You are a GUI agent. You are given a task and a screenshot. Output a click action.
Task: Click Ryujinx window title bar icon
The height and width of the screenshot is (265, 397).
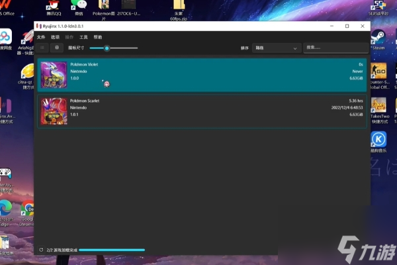tap(39, 26)
